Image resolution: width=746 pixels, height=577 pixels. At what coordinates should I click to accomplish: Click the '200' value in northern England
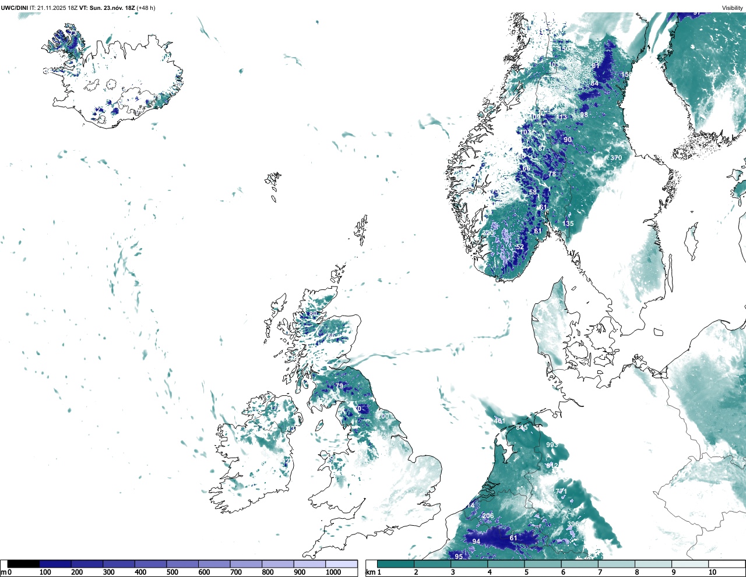pyautogui.click(x=383, y=416)
